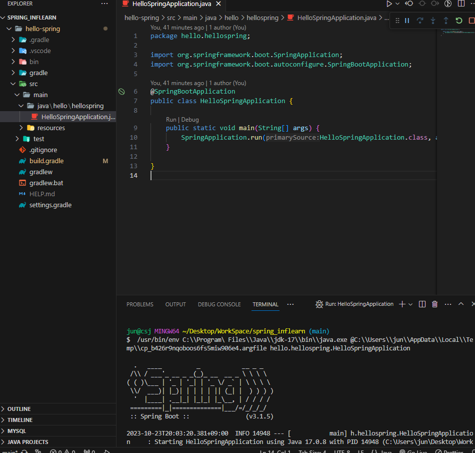Open the run configuration dropdown arrow
Viewport: 475px width, 453px height.
[396, 4]
